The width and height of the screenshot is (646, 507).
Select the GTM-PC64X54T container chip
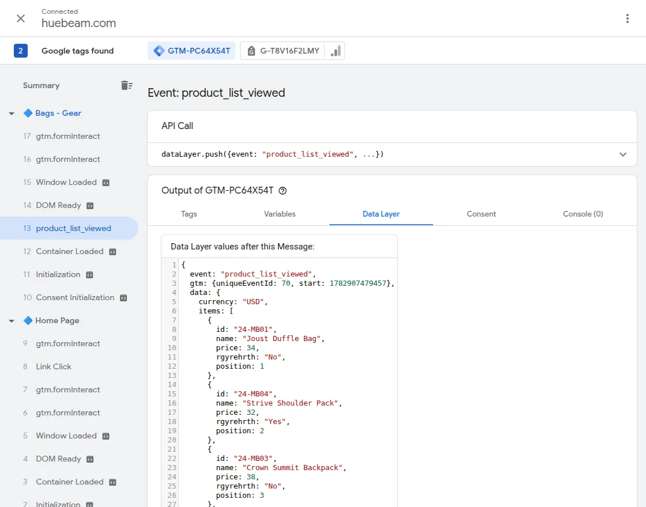click(191, 51)
